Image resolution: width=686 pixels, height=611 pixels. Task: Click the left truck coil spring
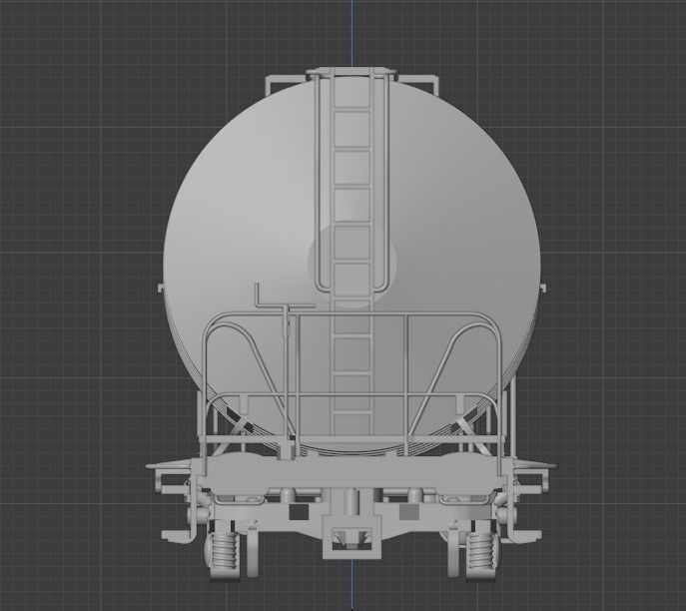point(223,551)
